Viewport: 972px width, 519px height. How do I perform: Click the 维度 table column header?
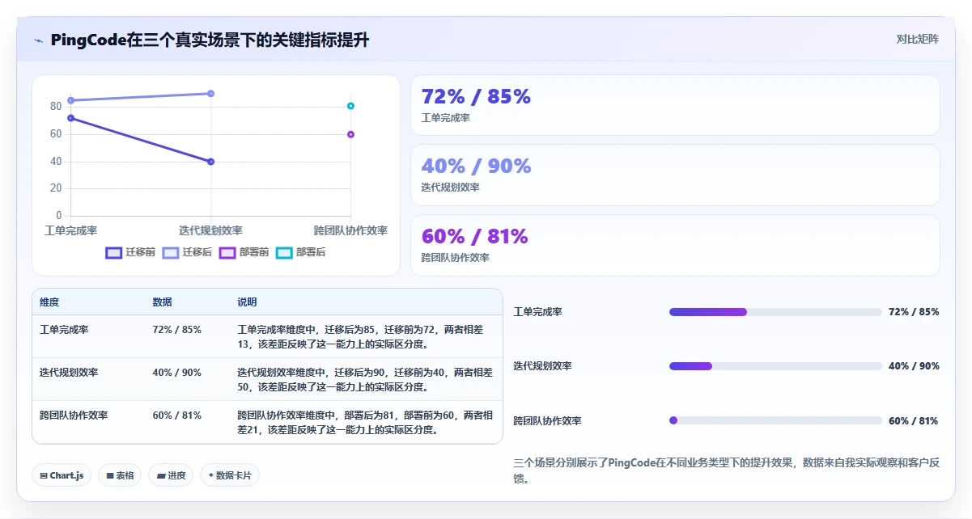[49, 302]
